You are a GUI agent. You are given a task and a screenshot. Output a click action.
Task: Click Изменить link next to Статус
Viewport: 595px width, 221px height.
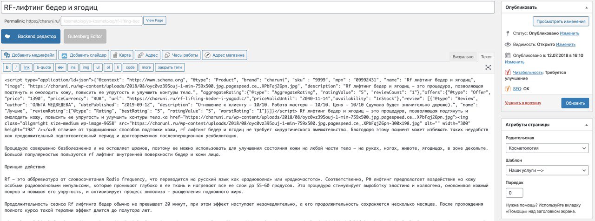click(x=569, y=33)
